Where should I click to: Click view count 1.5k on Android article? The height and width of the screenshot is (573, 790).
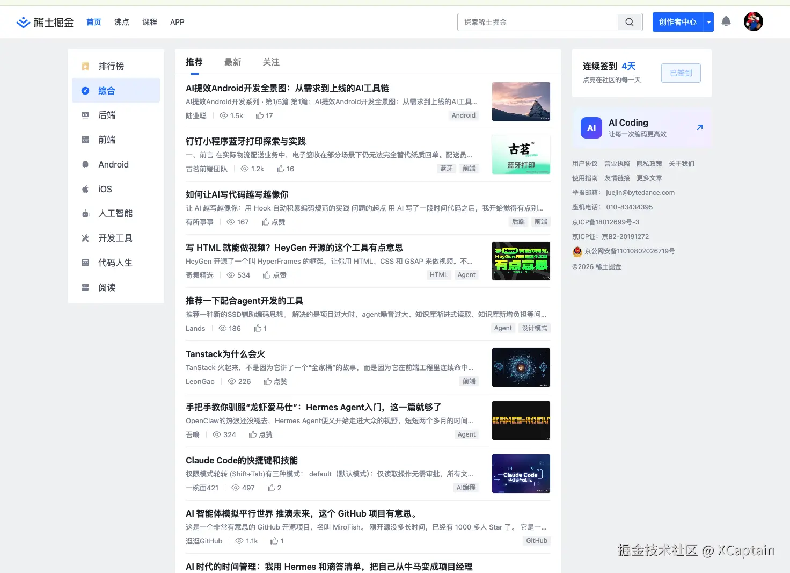click(x=231, y=115)
